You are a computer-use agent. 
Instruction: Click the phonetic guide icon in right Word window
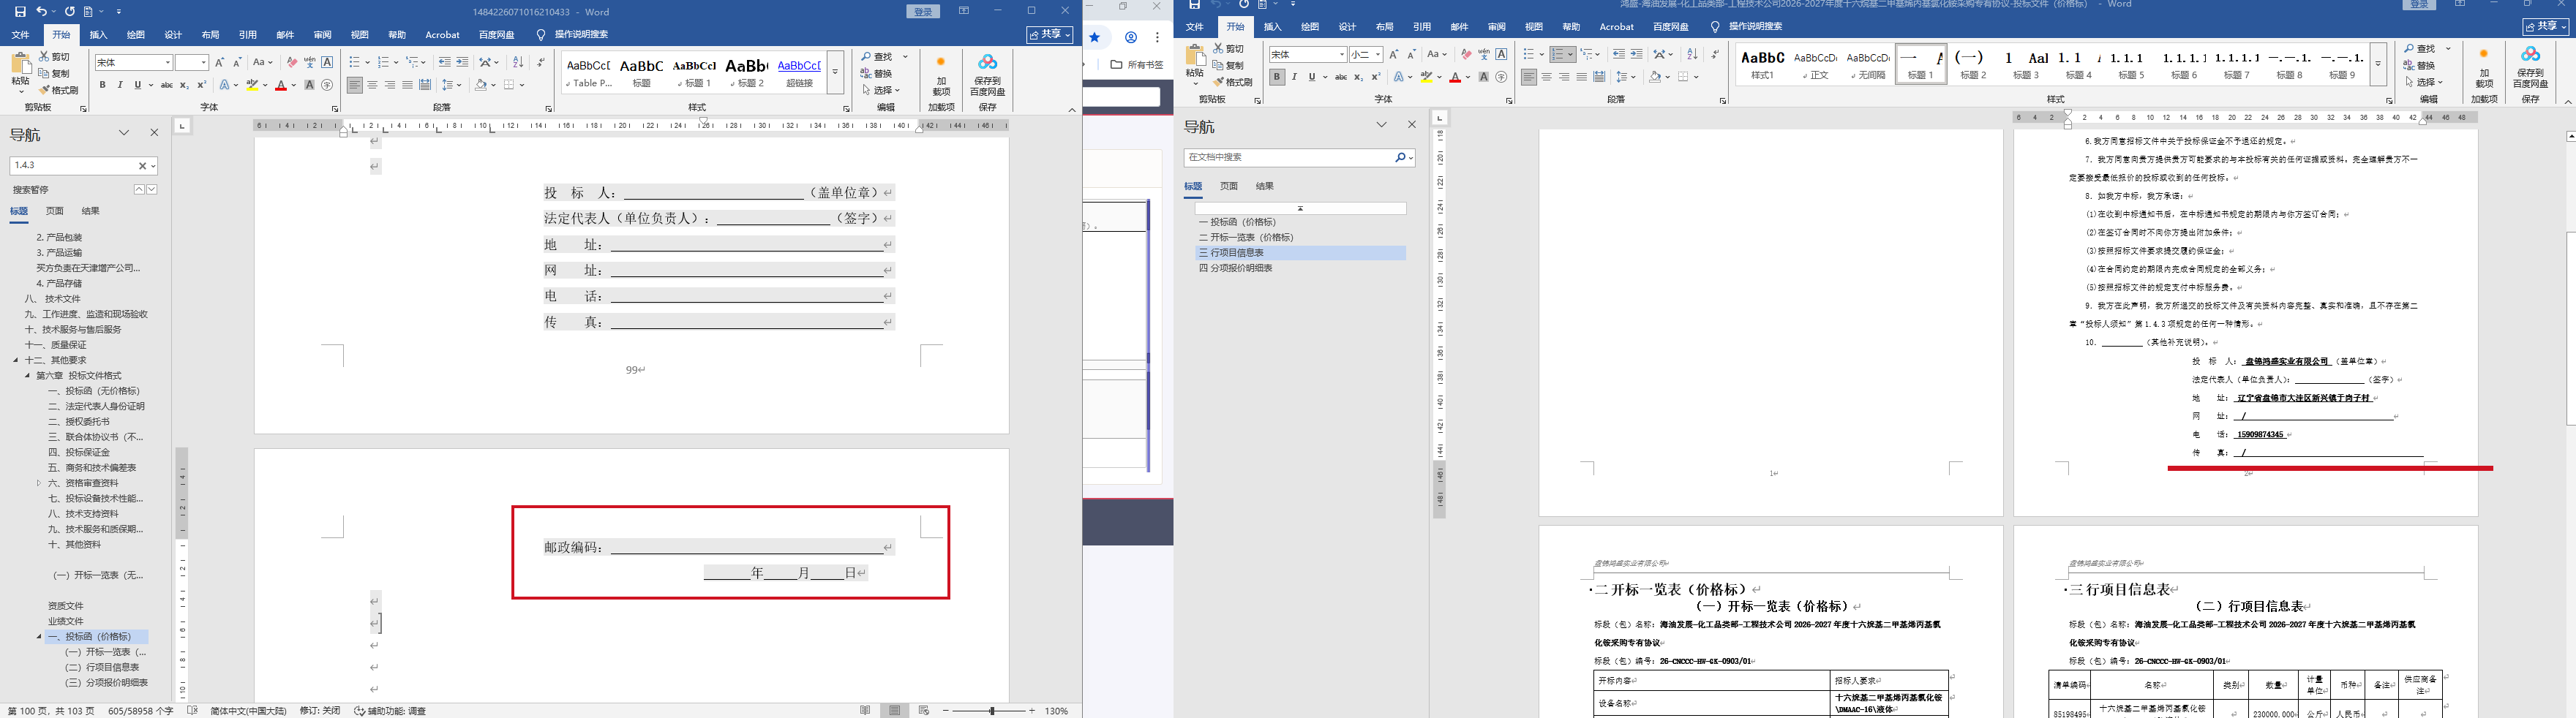coord(1484,54)
